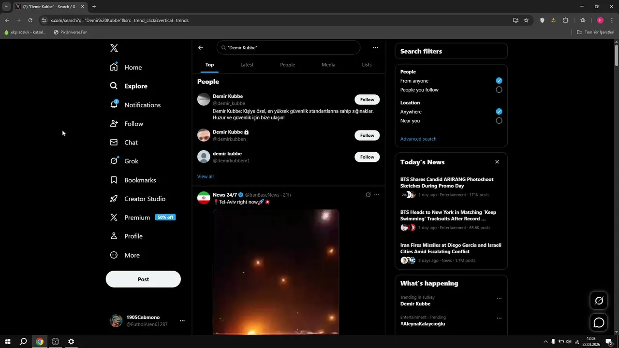Open the Chrome tab search dropdown arrow
Viewport: 619px width, 348px height.
[6, 7]
